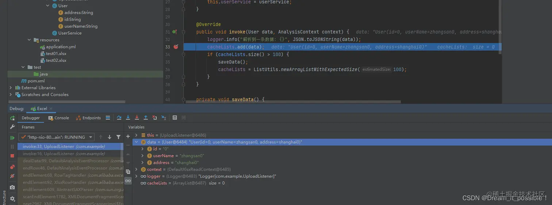Toggle Mute Breakpoints icon
552x205 pixels.
coord(12,176)
